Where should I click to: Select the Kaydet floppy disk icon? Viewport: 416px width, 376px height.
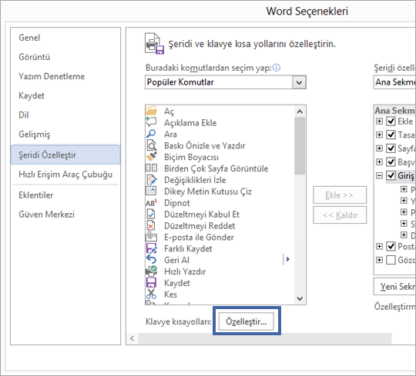(151, 282)
